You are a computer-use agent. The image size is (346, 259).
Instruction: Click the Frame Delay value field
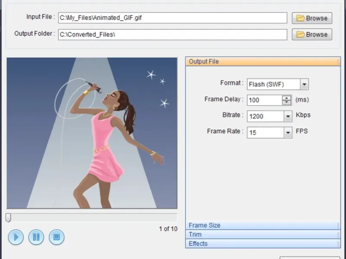click(265, 100)
